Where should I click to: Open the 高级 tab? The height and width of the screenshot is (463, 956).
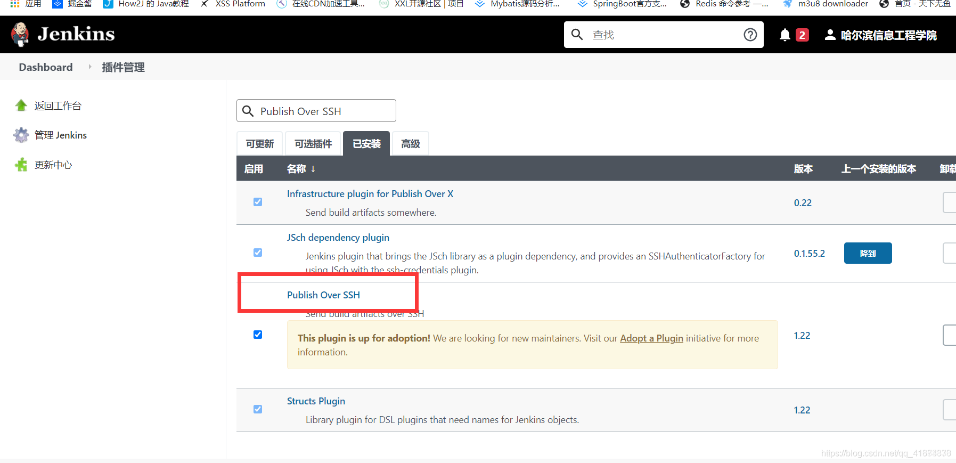(411, 144)
